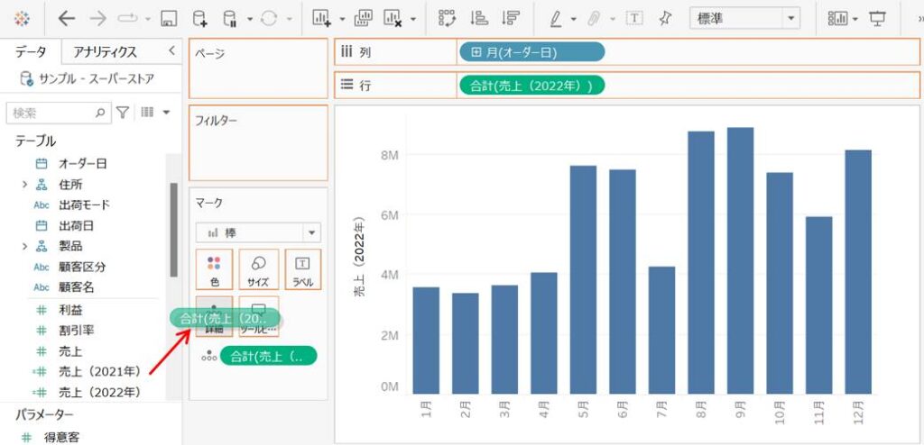
Task: Expand the 製品 hierarchy
Action: [x=24, y=246]
